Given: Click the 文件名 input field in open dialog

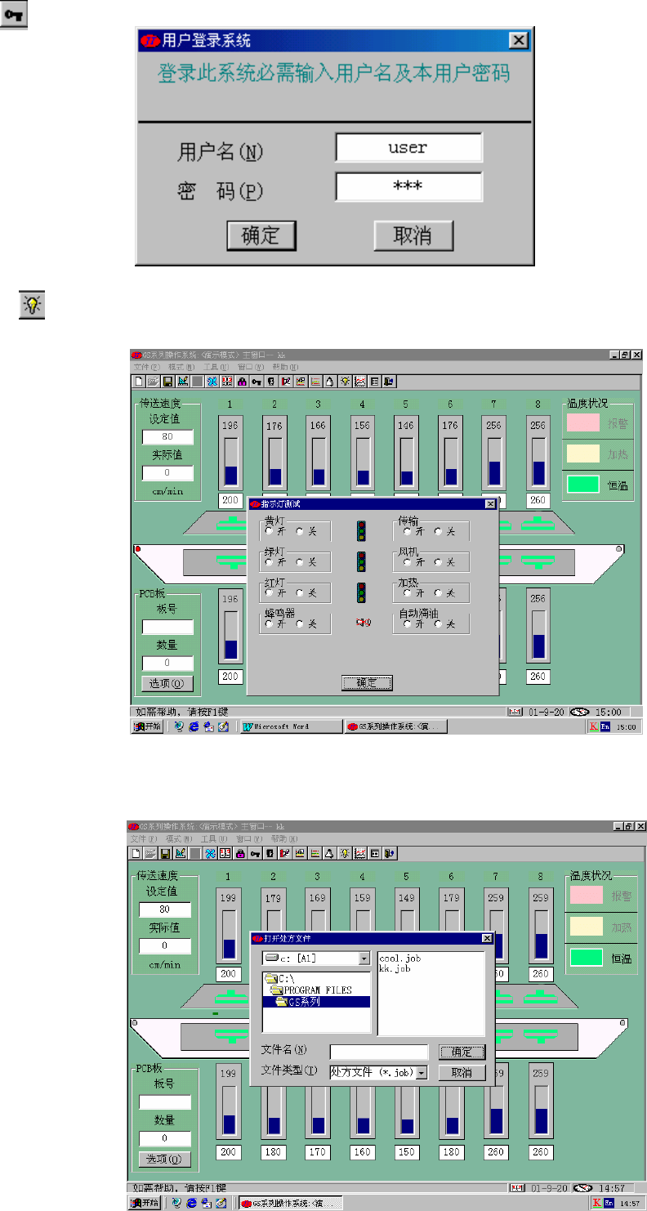Looking at the screenshot, I should 379,1052.
